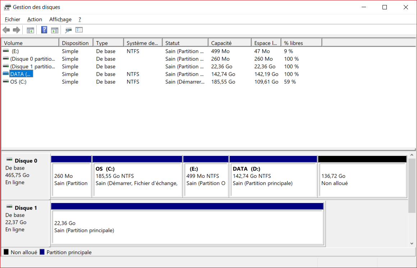Open Help with the blue question mark icon
417x268 pixels.
pos(44,30)
